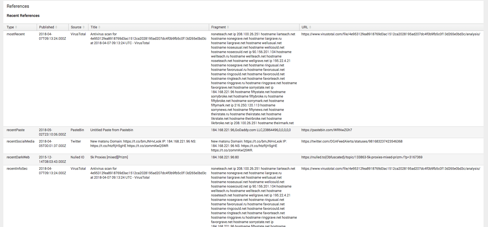Click the 'New matsnu Domain' tweet title
This screenshot has height=227, width=488.
(x=143, y=144)
